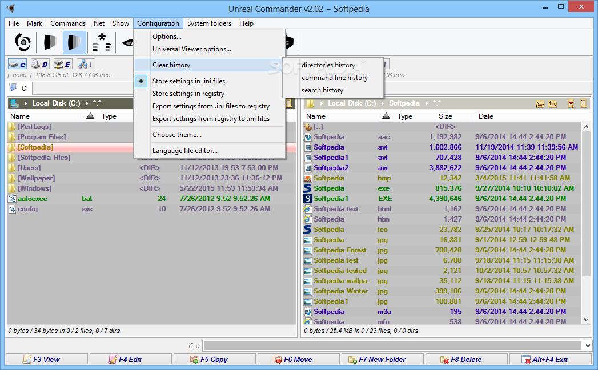The image size is (598, 370).
Task: Click into the command line input field
Action: [x=393, y=346]
